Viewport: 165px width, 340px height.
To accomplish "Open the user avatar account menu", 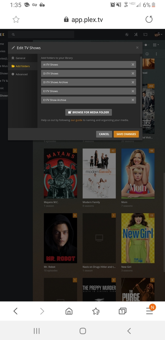I will tap(158, 34).
